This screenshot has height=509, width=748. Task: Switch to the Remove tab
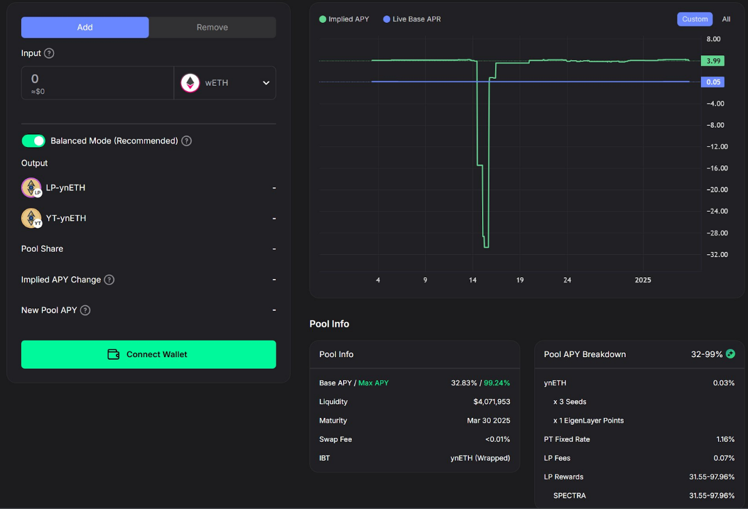[212, 27]
